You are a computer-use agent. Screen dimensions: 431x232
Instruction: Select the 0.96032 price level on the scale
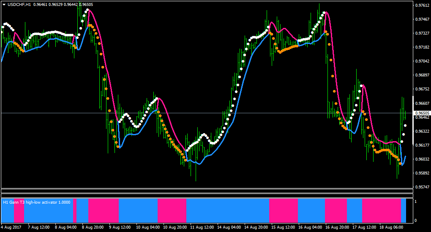coord(423,159)
